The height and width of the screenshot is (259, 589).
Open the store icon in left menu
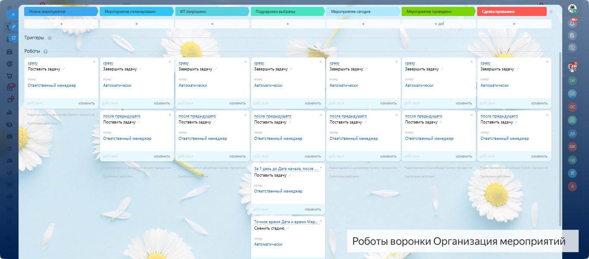pyautogui.click(x=9, y=52)
